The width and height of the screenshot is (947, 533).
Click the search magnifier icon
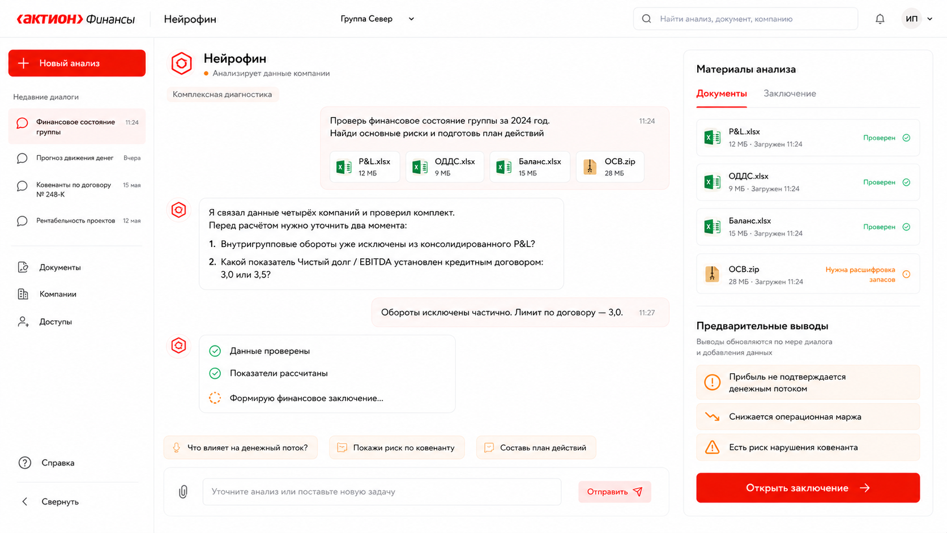click(x=646, y=19)
